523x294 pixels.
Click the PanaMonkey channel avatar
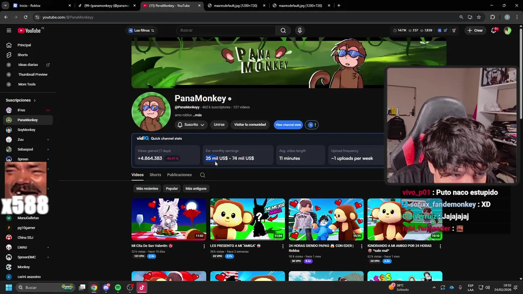tap(151, 111)
